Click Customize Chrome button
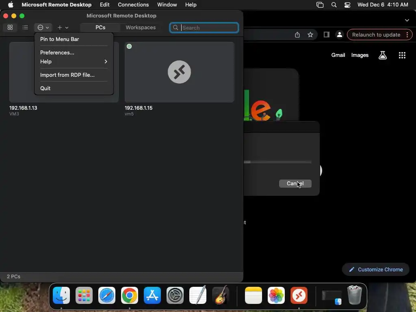The image size is (416, 312). (376, 270)
